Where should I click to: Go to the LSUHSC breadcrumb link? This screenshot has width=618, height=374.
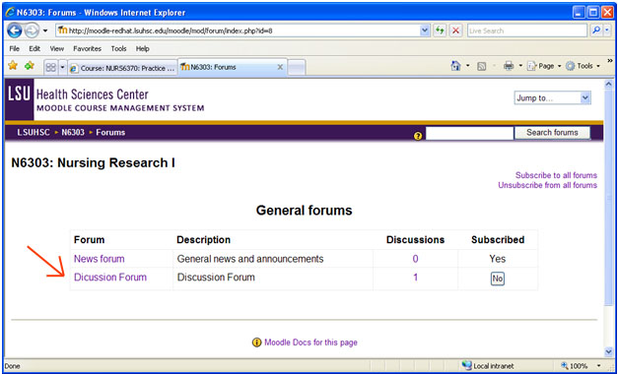click(x=34, y=132)
